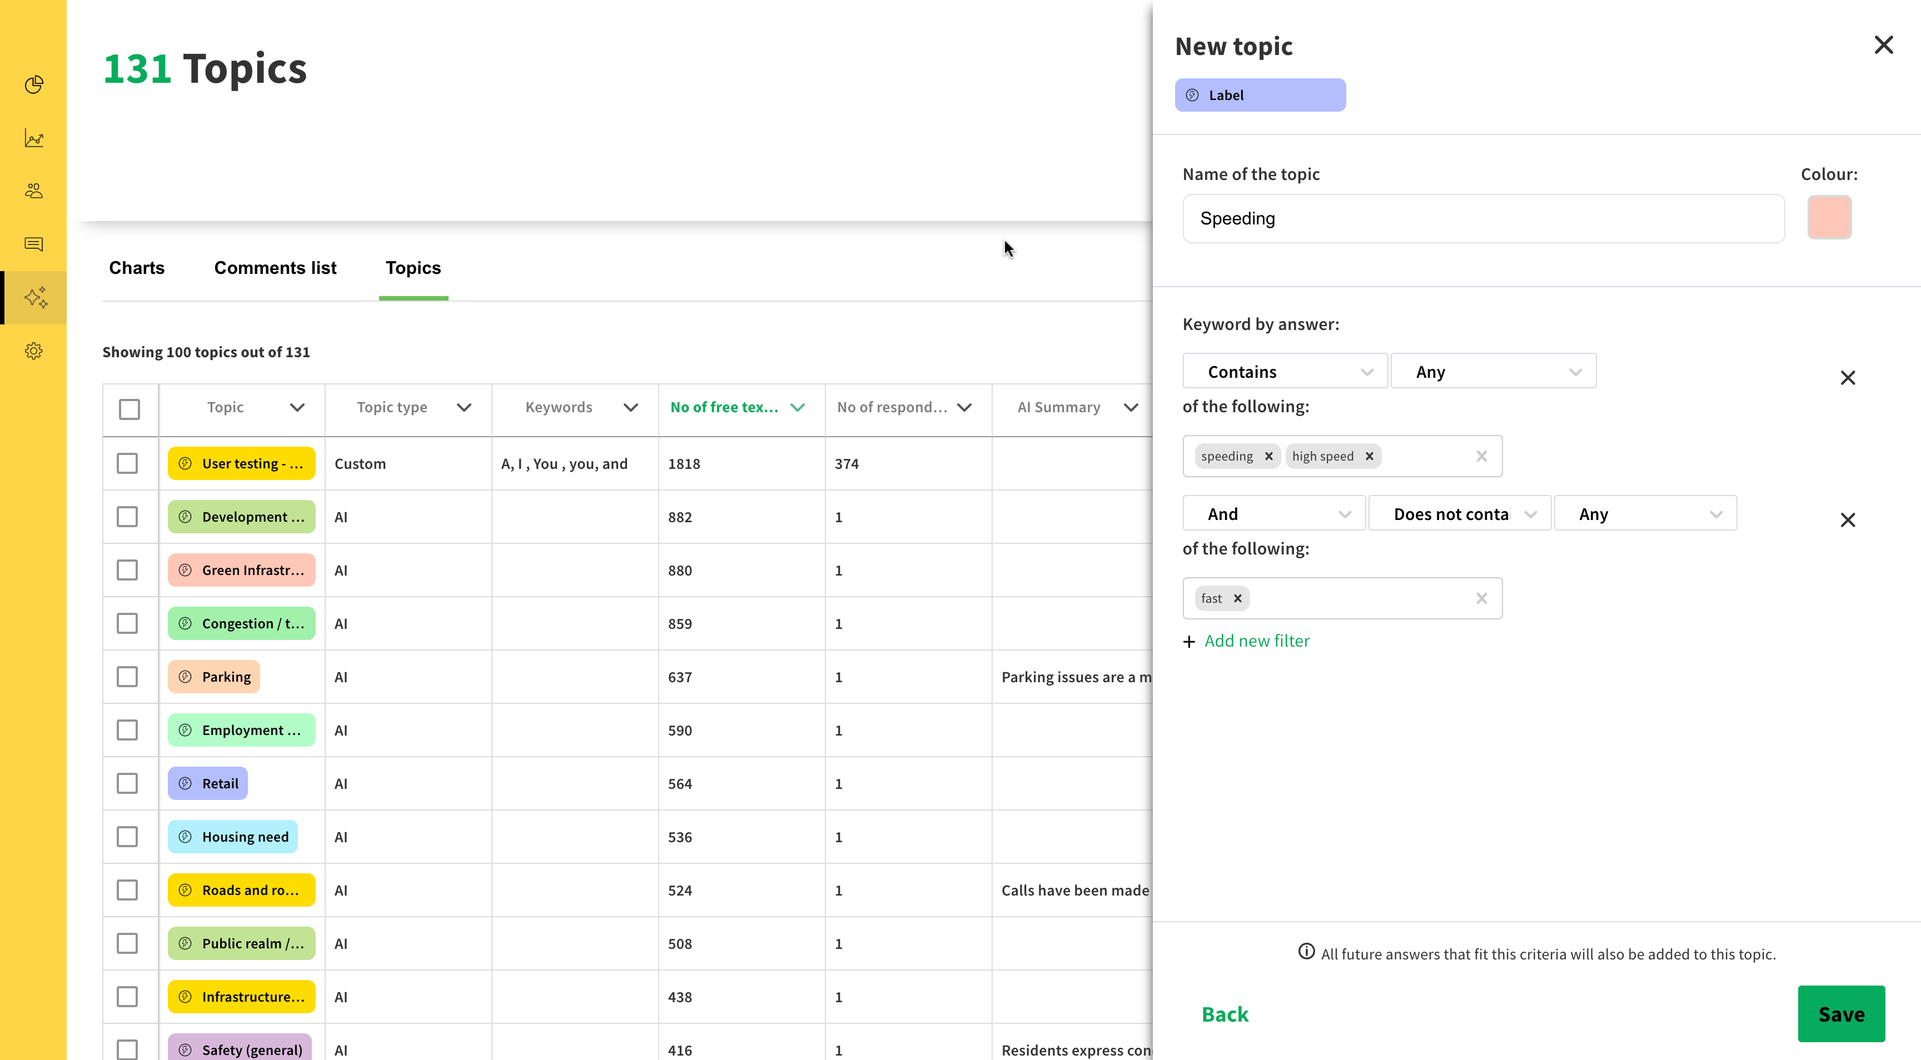1921x1060 pixels.
Task: Click the Add new filter link
Action: click(1256, 641)
